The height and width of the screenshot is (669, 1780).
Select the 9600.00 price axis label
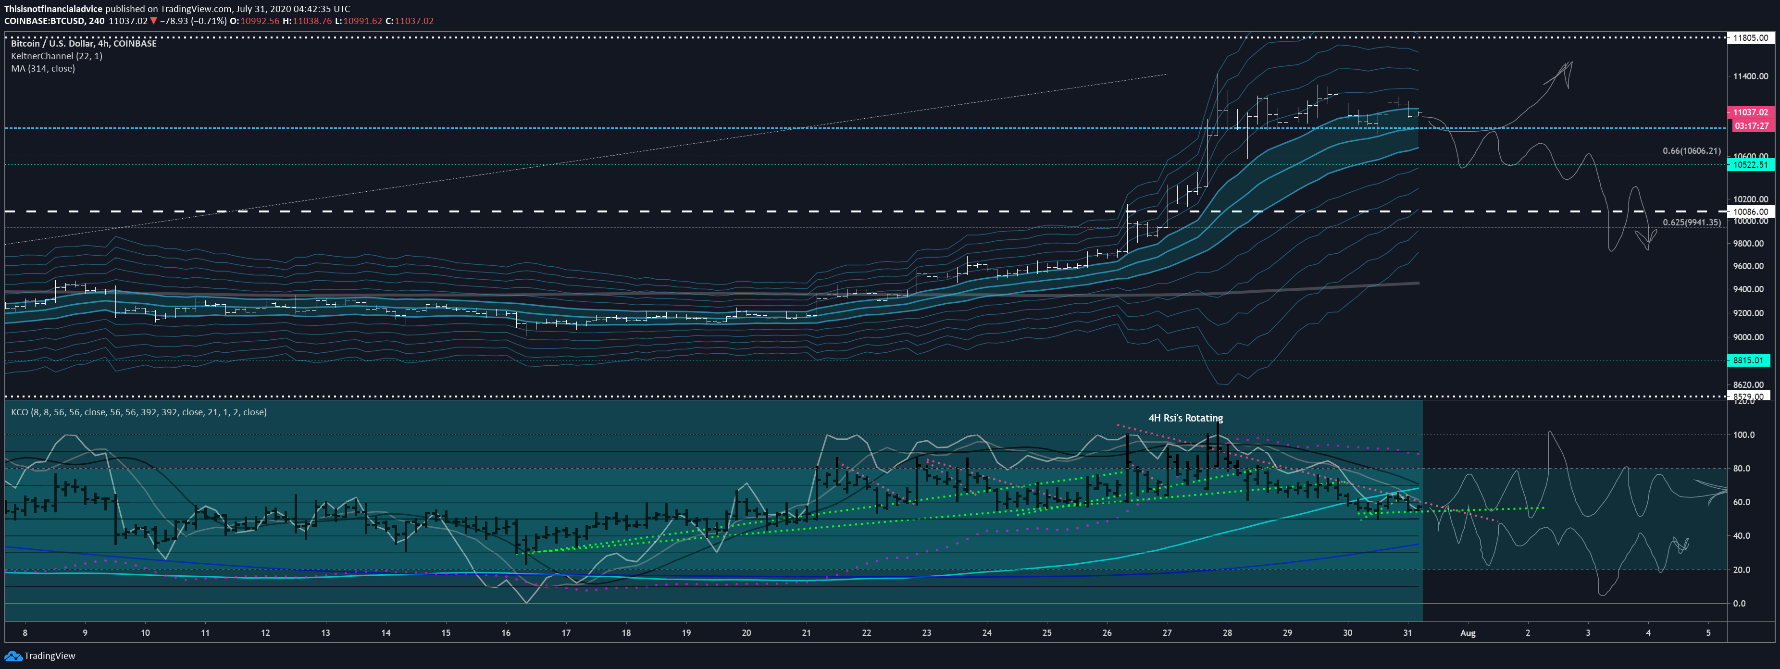click(x=1749, y=266)
